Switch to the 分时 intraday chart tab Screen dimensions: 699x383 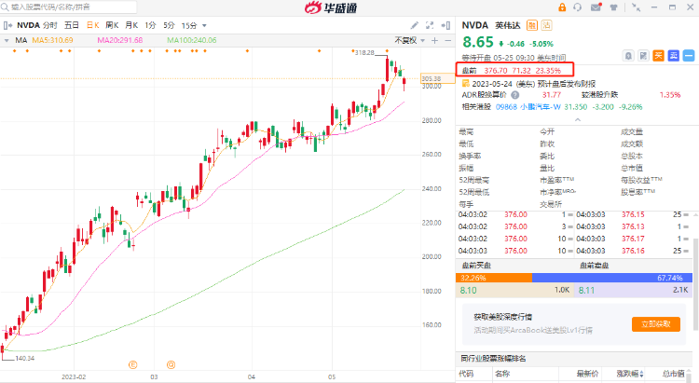tap(50, 25)
